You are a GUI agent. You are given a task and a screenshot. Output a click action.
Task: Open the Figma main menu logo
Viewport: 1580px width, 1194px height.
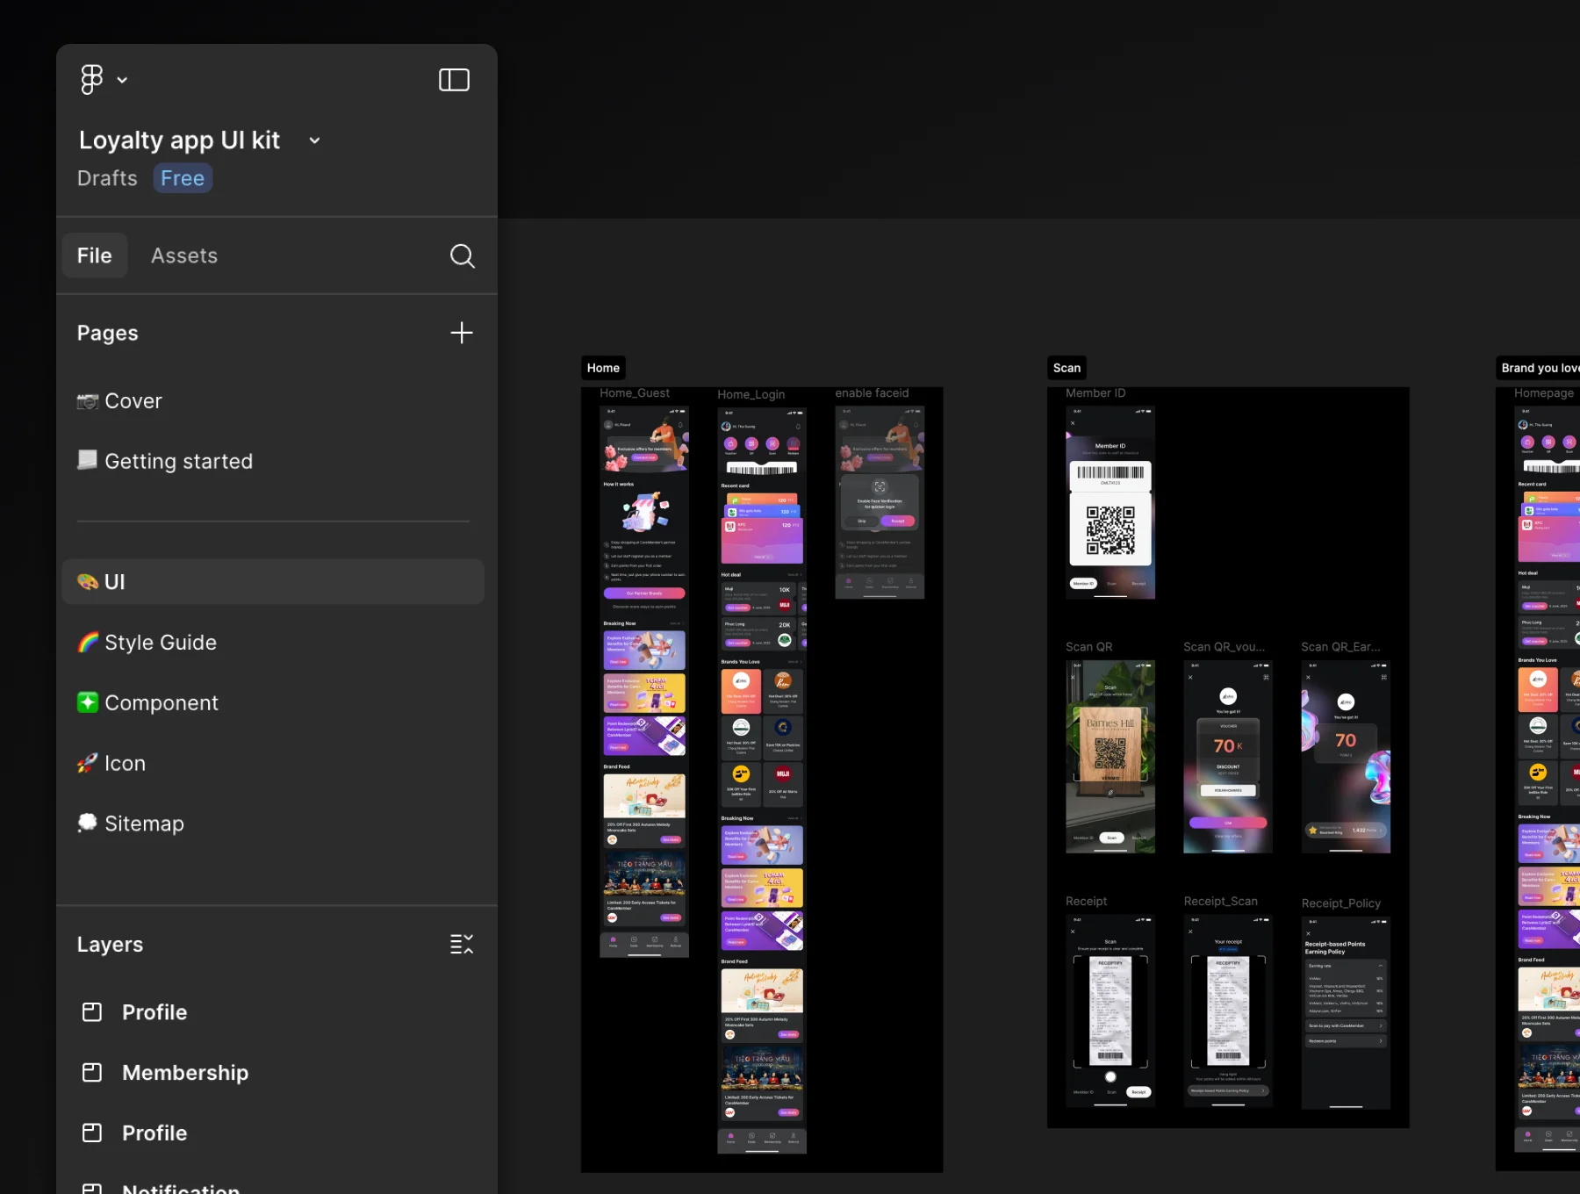click(91, 80)
